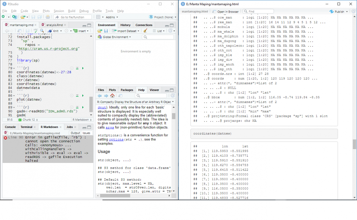This screenshot has height=220, width=357.
Task: Fold the code chunk at line 89
Action: [14, 108]
